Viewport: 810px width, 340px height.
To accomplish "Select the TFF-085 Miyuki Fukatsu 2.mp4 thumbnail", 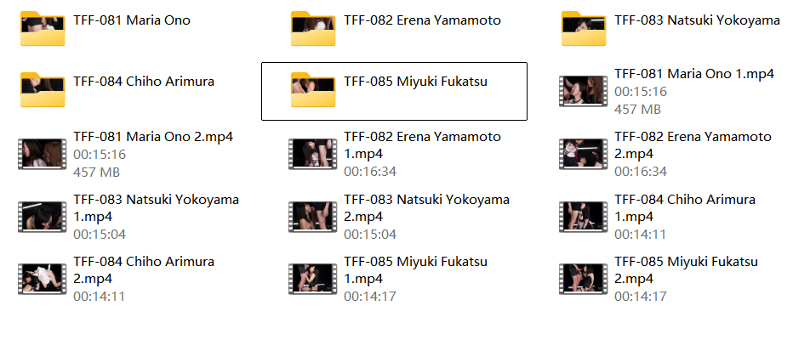I will click(x=584, y=279).
